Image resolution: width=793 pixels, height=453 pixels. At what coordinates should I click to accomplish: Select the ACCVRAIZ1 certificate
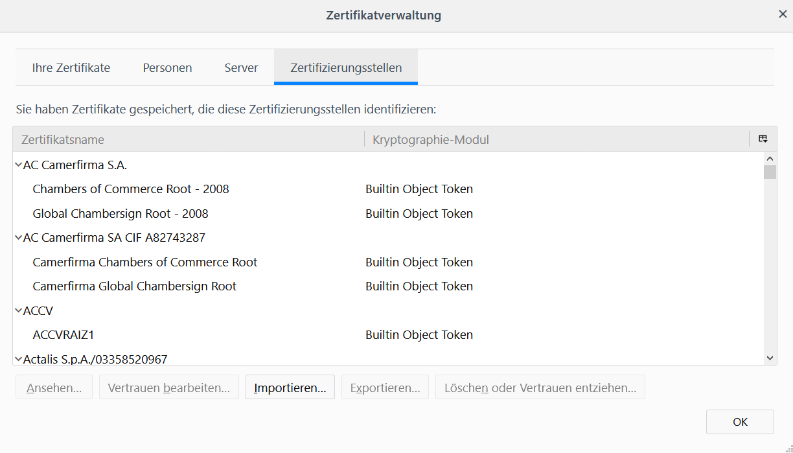63,335
